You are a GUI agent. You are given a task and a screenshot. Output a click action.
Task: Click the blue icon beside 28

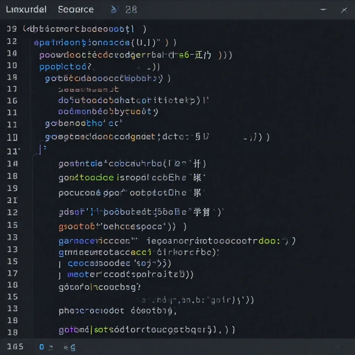point(114,9)
